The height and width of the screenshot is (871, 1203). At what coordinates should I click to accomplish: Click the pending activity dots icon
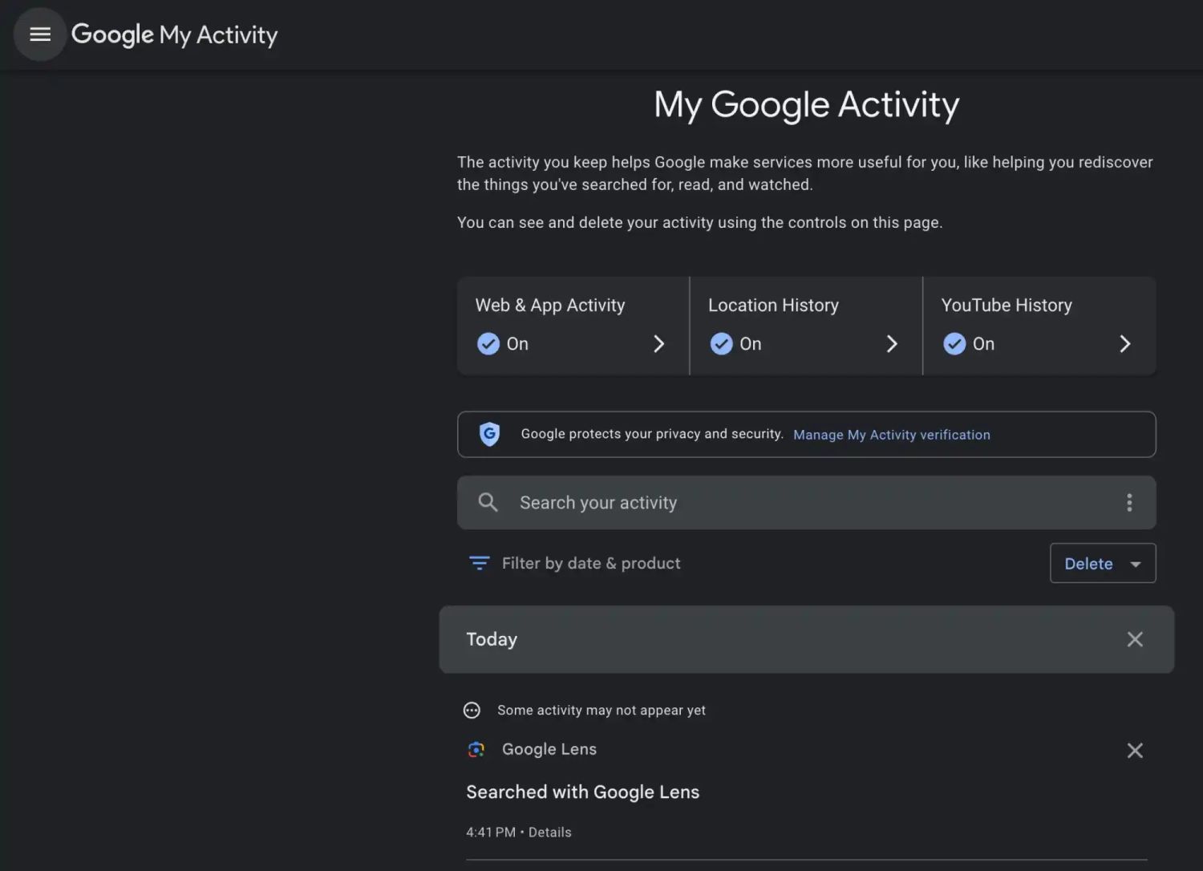click(472, 711)
